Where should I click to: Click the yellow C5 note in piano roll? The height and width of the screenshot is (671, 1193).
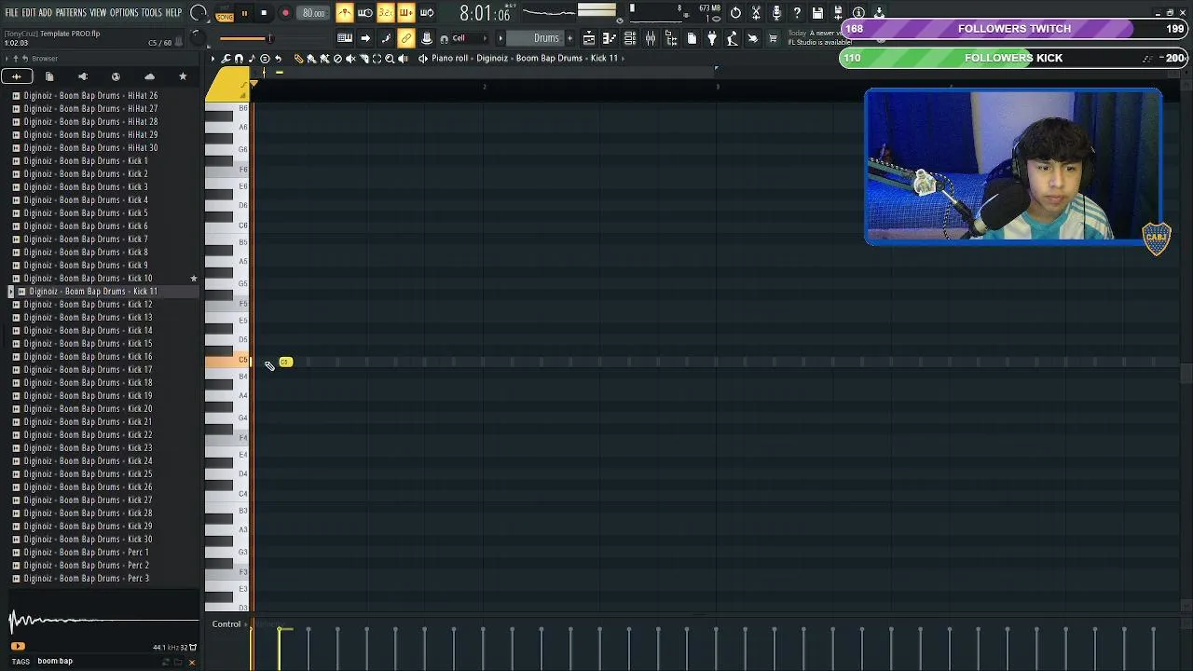click(285, 362)
